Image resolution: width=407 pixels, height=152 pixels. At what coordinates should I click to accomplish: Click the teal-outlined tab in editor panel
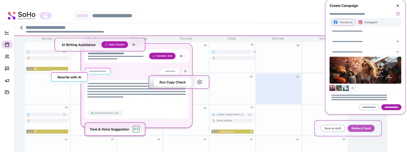(98, 71)
